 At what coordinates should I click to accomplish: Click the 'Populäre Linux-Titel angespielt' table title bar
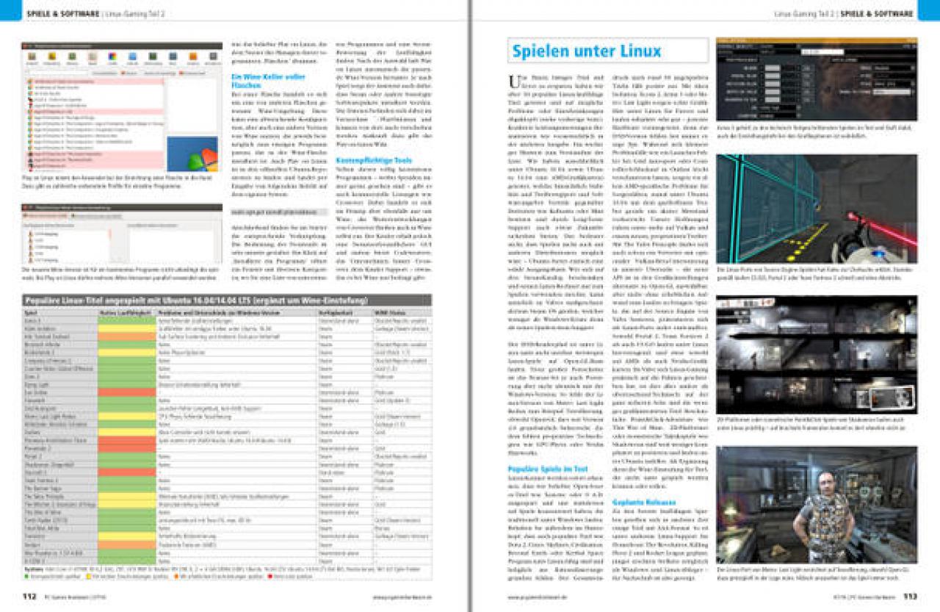(226, 300)
